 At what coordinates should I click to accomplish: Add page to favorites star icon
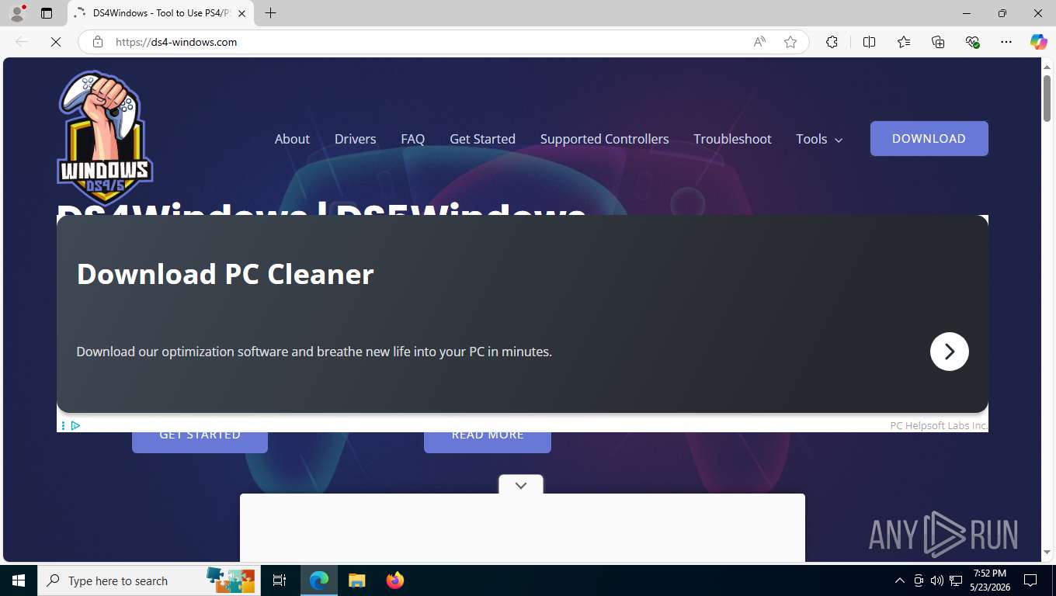click(790, 42)
